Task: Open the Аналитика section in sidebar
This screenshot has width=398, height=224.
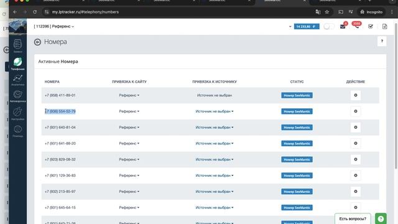Action: pyautogui.click(x=18, y=80)
